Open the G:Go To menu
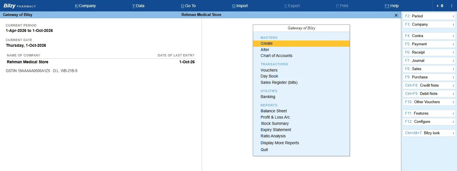The height and width of the screenshot is (171, 457). pyautogui.click(x=188, y=6)
